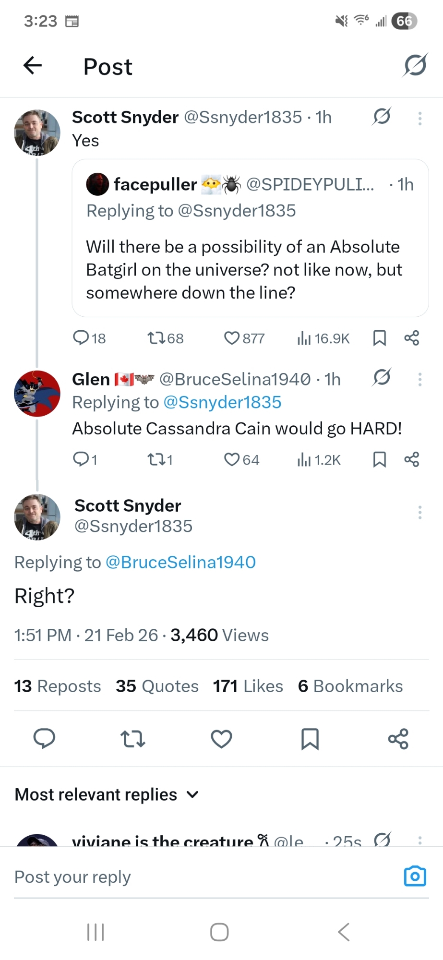Open @Ssnyder1835 link in Glen's reply
Viewport: 443px width, 960px height.
tap(222, 402)
